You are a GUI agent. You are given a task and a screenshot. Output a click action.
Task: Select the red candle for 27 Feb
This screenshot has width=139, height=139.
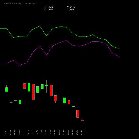pos(78,114)
